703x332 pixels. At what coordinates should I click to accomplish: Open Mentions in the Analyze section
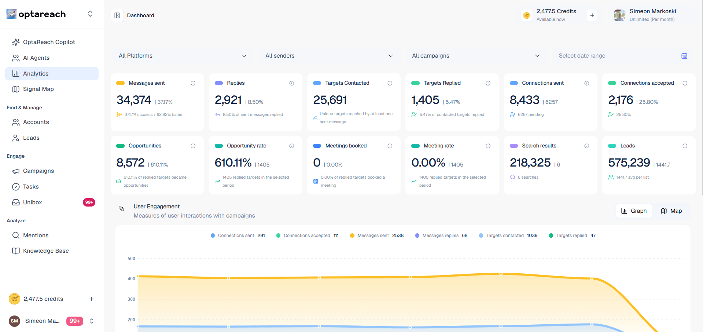[x=52, y=236]
